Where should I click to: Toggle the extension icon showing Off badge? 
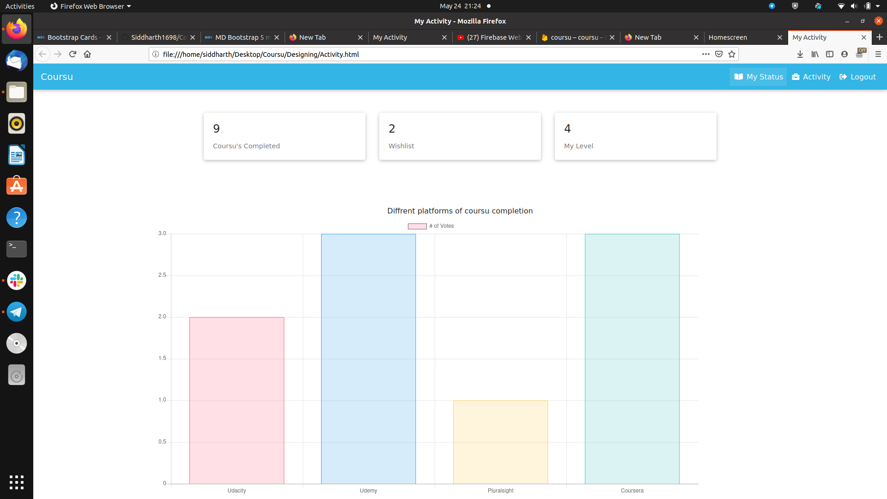(860, 54)
